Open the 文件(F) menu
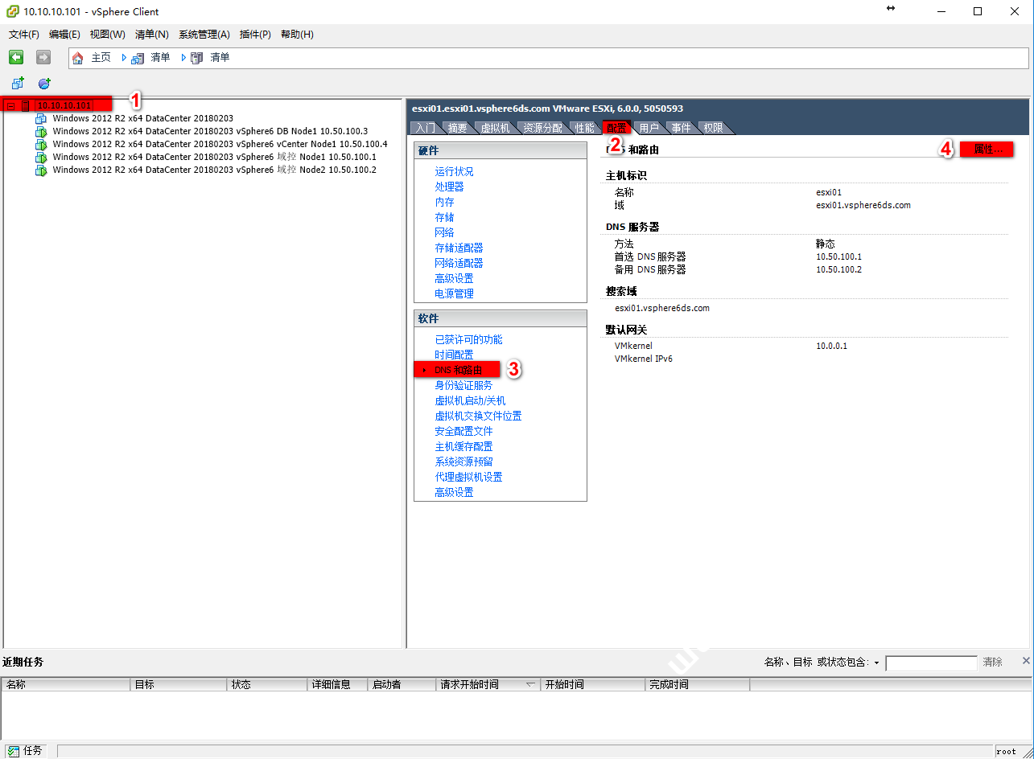This screenshot has height=759, width=1034. 23,35
